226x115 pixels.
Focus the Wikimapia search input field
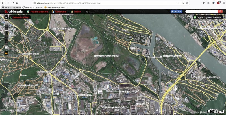point(201,12)
